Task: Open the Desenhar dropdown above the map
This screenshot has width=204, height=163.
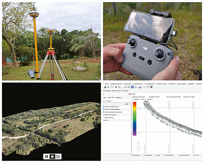Action: [137, 99]
